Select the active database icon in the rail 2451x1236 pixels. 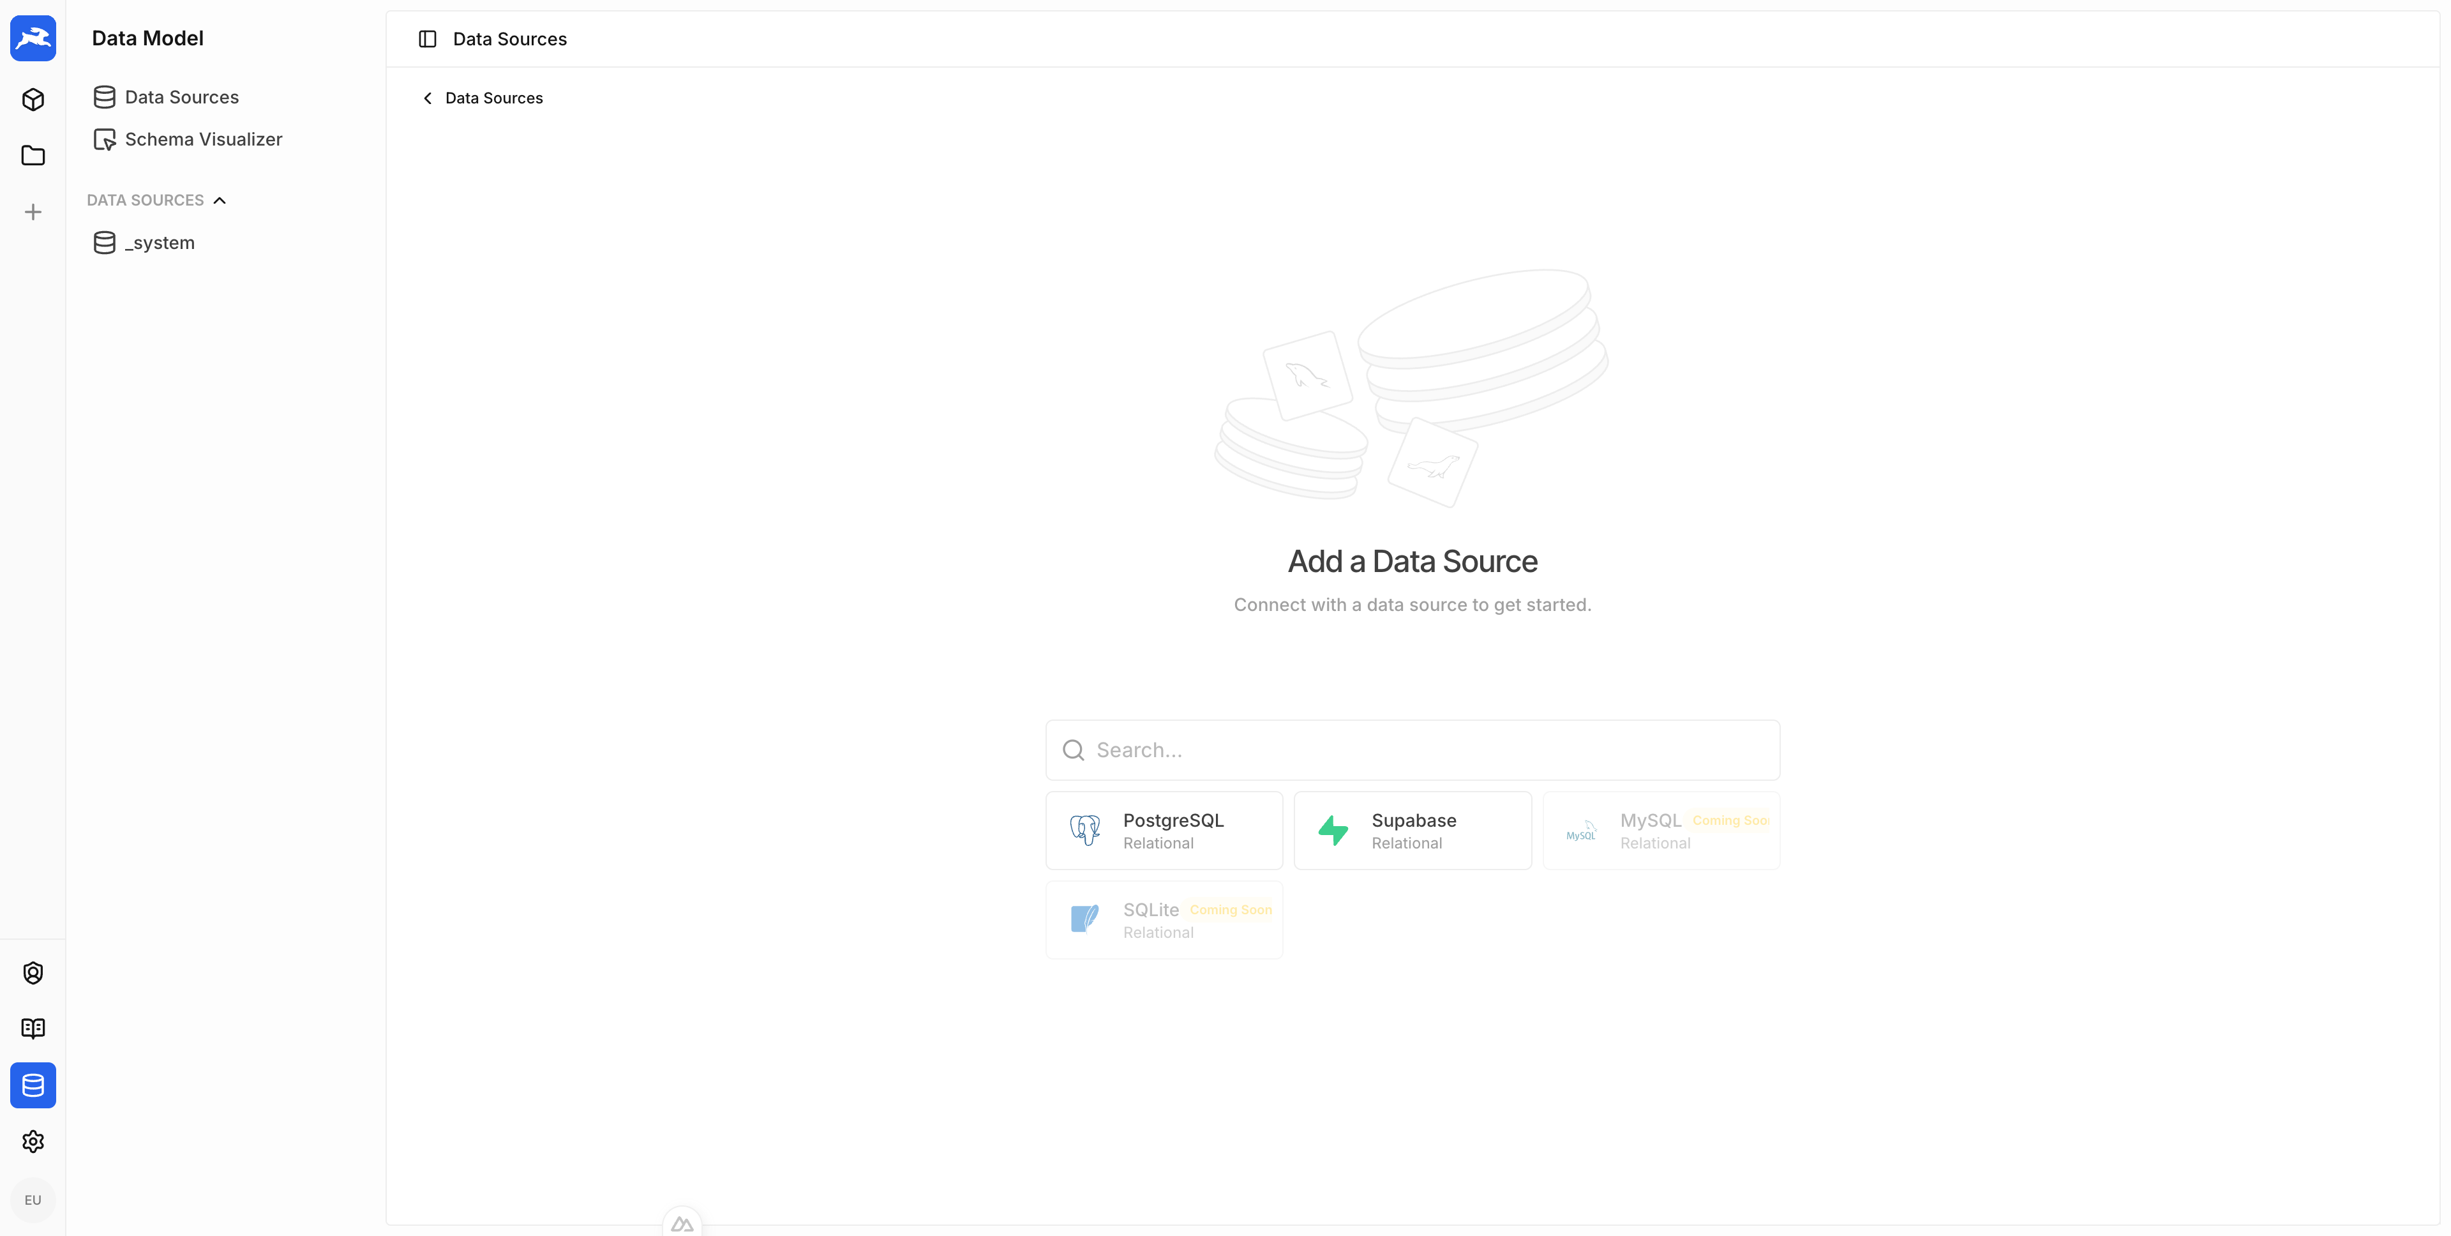(x=33, y=1085)
